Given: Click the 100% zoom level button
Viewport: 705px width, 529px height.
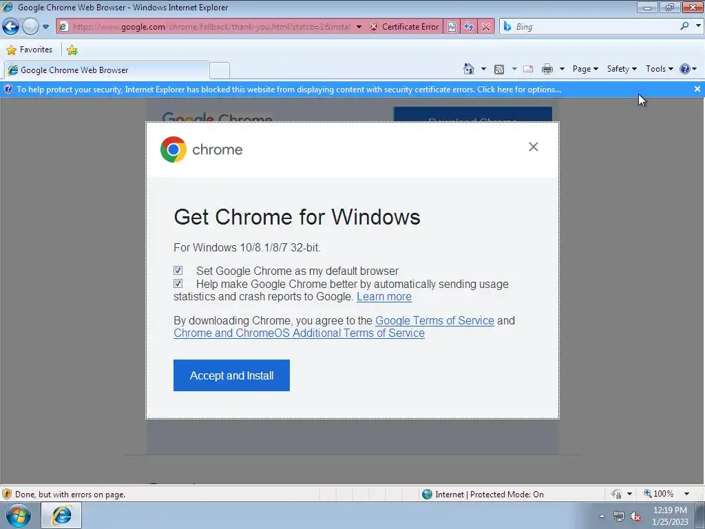Looking at the screenshot, I should tap(659, 494).
